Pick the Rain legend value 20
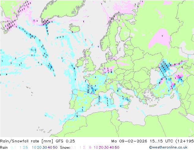Screen dimensions: 194x150 39,148
